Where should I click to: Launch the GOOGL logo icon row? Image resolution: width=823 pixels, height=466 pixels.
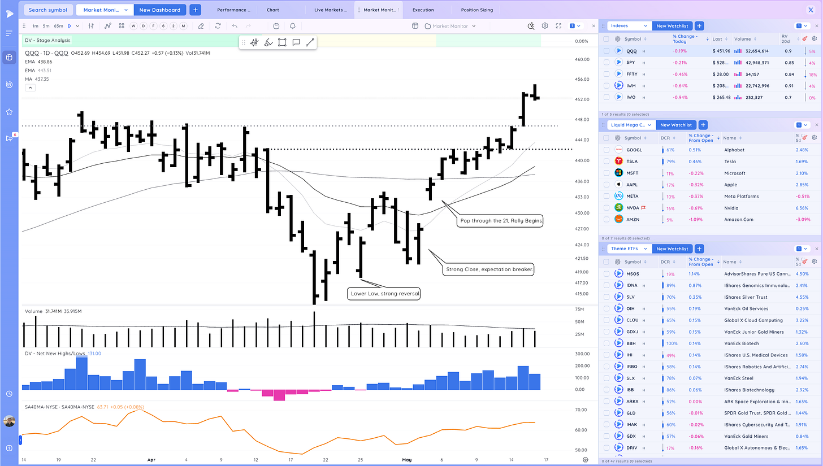point(619,150)
